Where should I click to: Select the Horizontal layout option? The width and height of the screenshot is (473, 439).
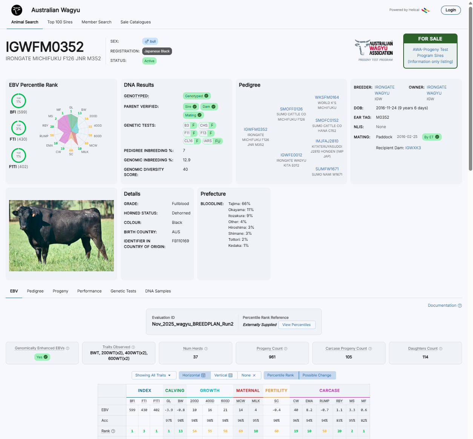pyautogui.click(x=194, y=375)
